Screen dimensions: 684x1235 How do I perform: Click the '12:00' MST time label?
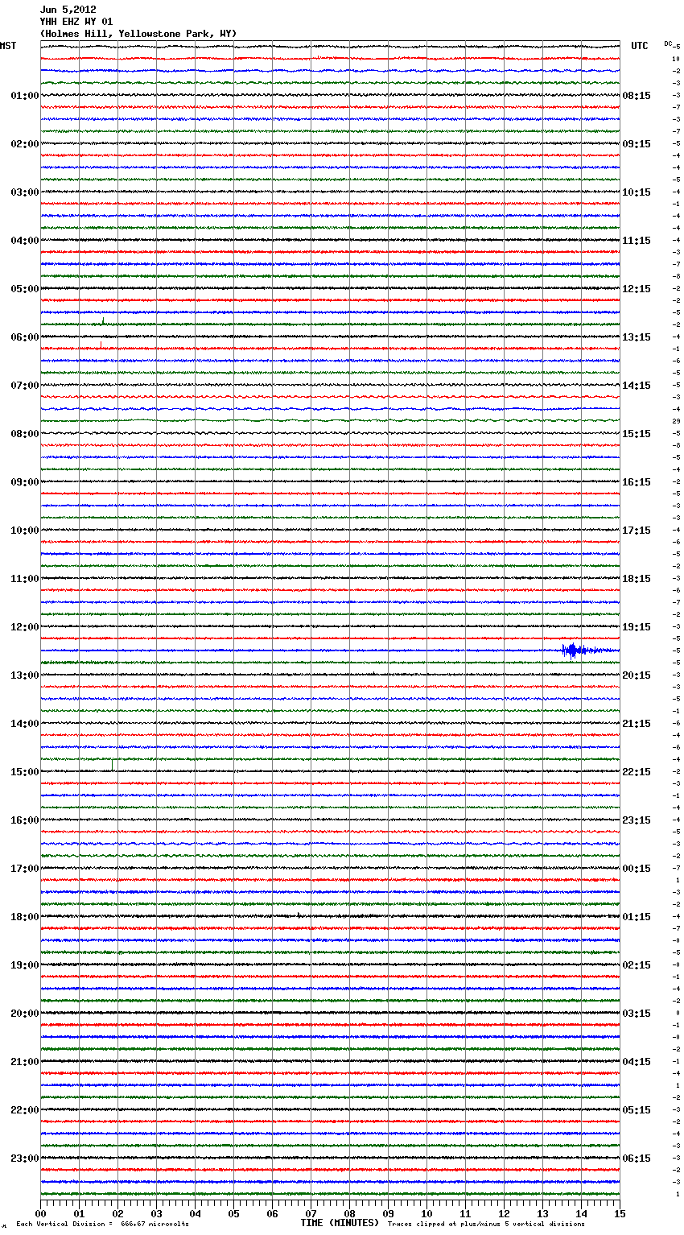pyautogui.click(x=25, y=626)
